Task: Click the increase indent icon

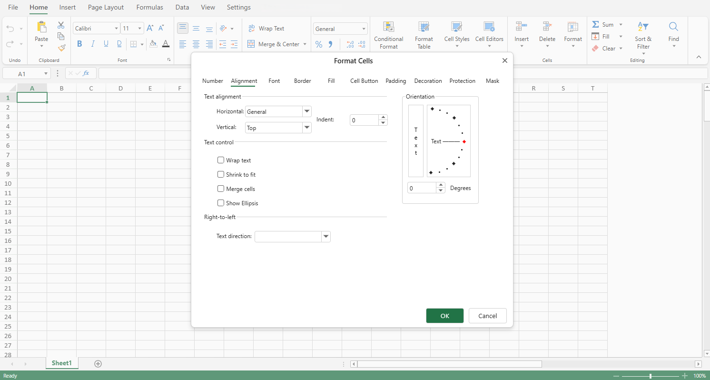Action: coord(234,44)
